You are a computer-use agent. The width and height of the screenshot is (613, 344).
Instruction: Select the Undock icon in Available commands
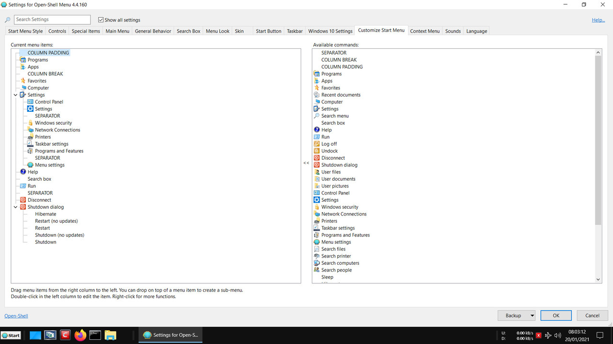[317, 151]
